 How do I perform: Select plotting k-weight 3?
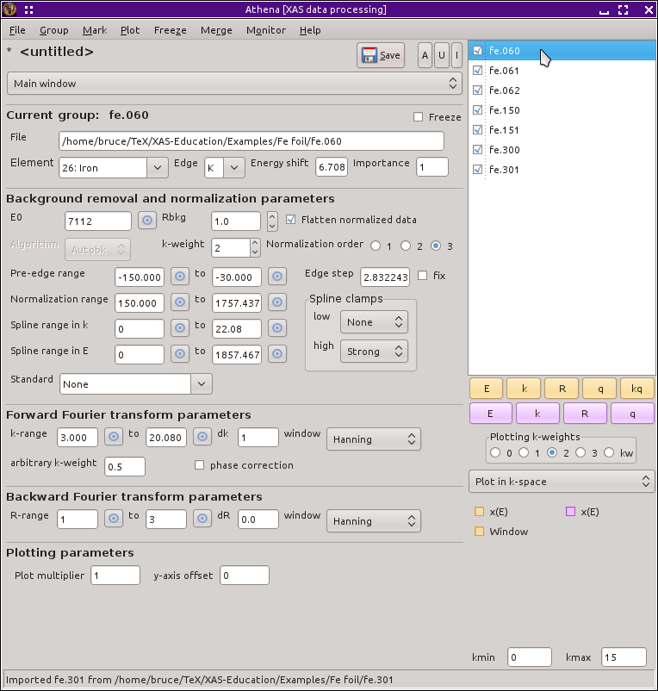pos(580,452)
